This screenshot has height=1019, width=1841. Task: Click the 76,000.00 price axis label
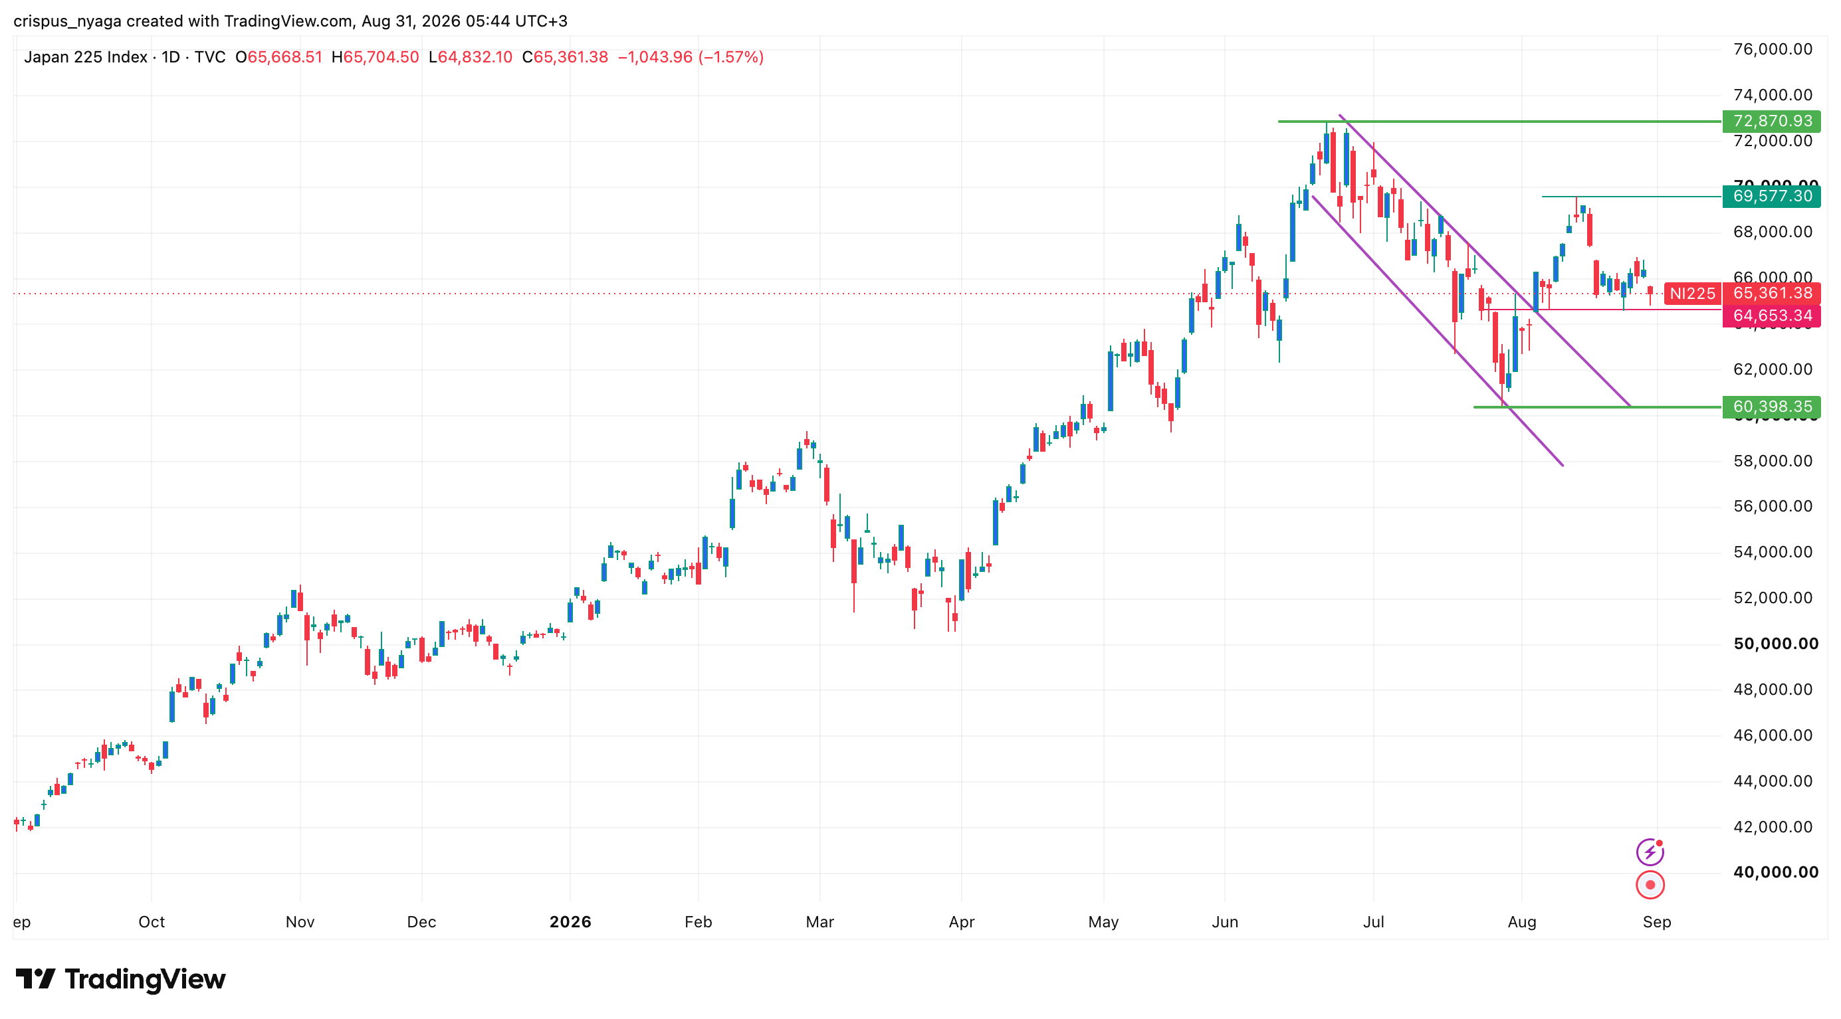1773,49
